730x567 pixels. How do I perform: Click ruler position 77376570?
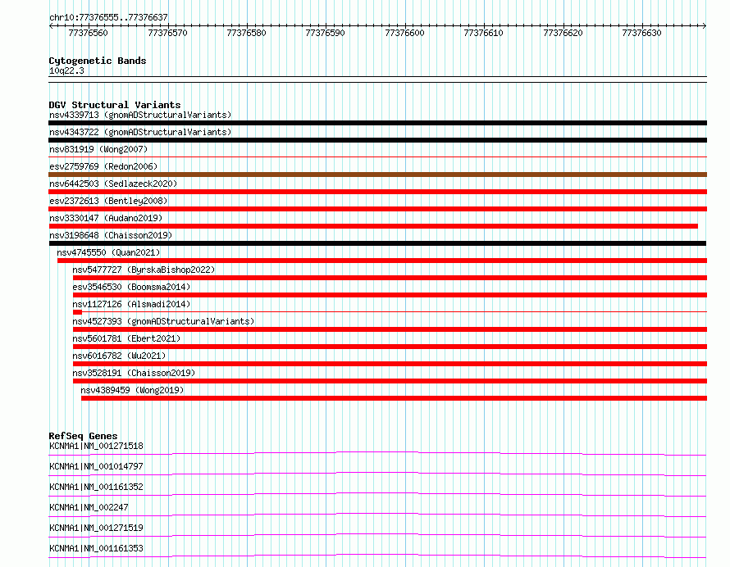[x=167, y=33]
